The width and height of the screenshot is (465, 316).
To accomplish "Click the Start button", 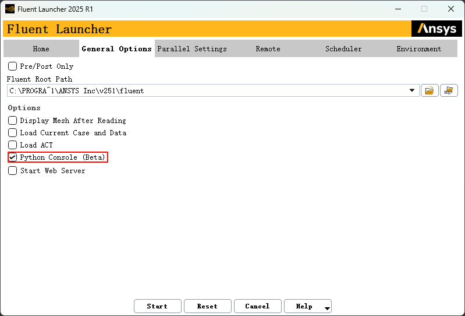I will coord(158,306).
